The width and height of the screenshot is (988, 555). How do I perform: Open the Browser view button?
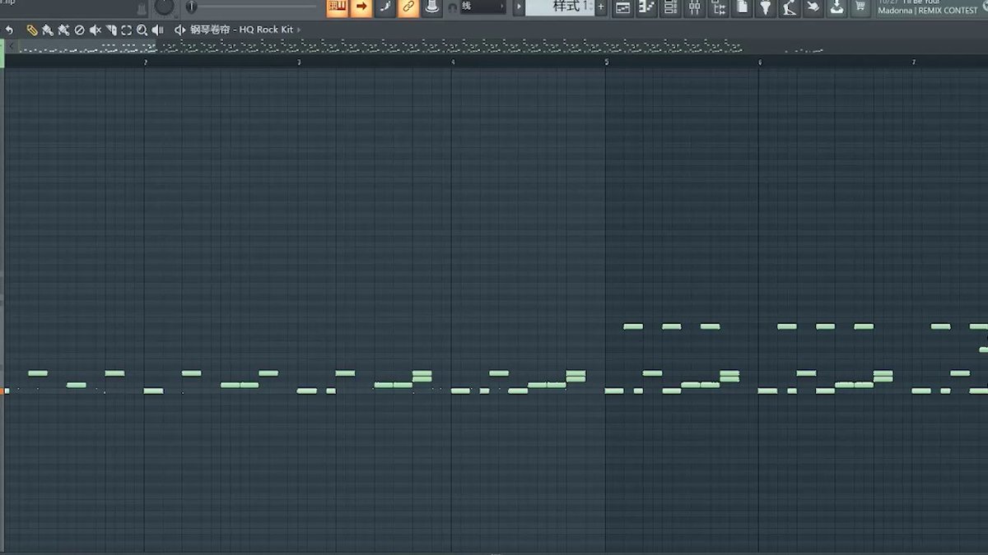click(x=719, y=7)
